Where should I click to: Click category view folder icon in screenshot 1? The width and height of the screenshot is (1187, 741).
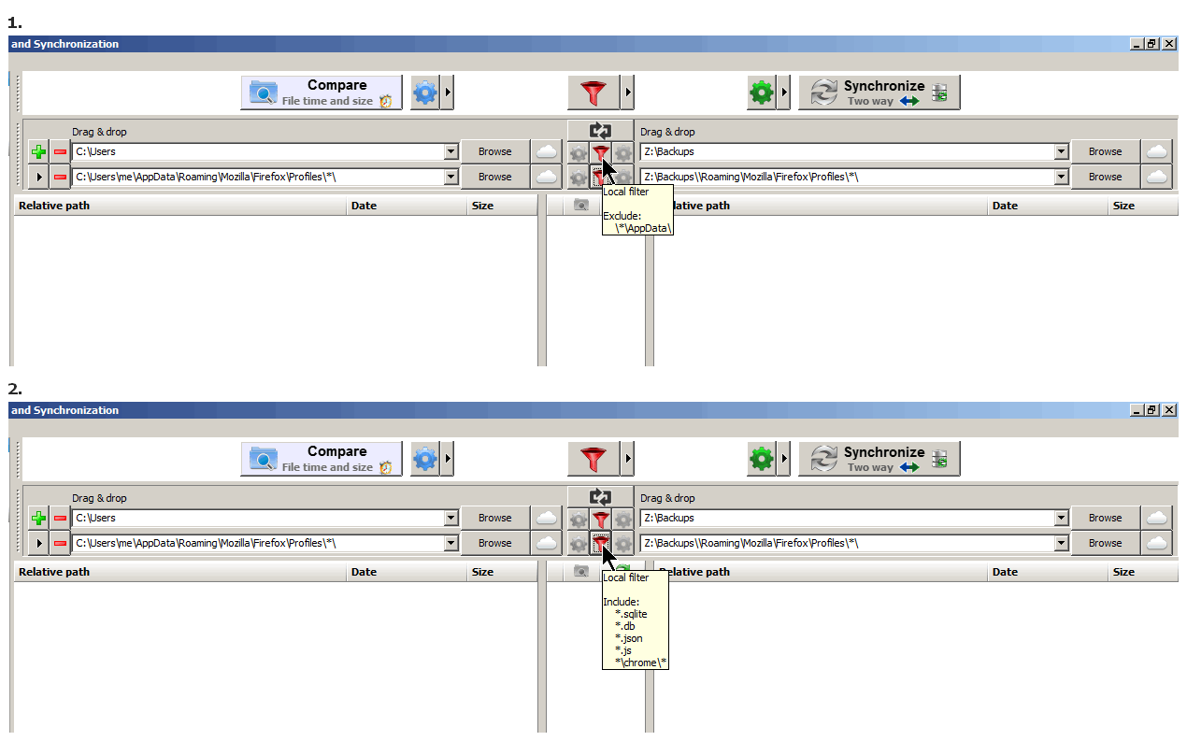[581, 206]
